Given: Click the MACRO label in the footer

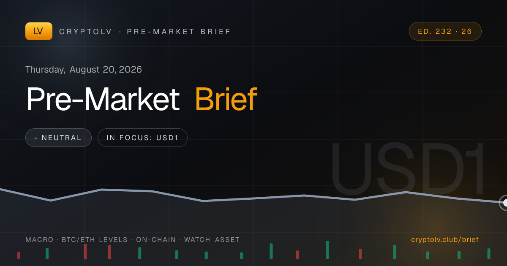Looking at the screenshot, I should 40,240.
